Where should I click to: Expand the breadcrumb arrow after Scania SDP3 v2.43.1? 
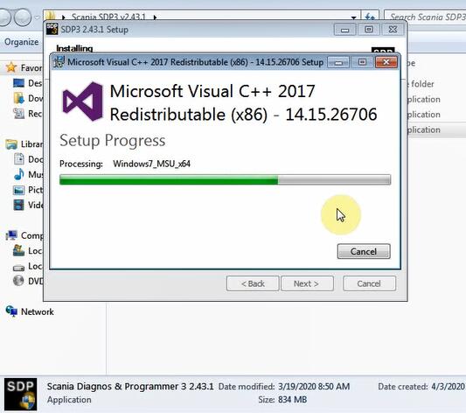pos(155,17)
